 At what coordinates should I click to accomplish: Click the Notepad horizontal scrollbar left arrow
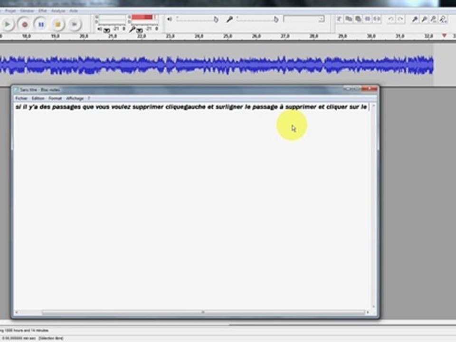click(17, 313)
